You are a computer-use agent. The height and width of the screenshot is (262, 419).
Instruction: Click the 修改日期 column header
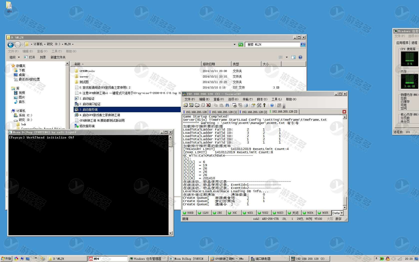tap(216, 64)
